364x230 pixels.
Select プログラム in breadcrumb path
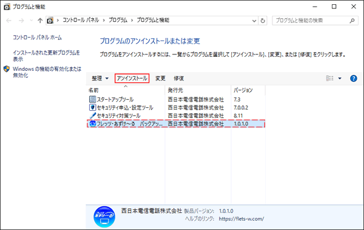118,21
